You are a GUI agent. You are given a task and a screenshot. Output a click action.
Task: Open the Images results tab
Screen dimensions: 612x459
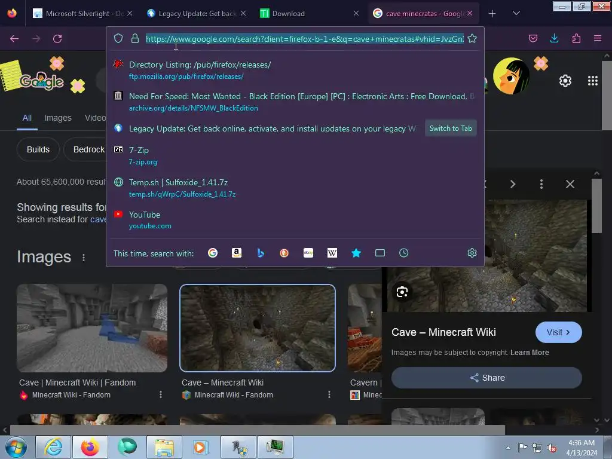[58, 118]
